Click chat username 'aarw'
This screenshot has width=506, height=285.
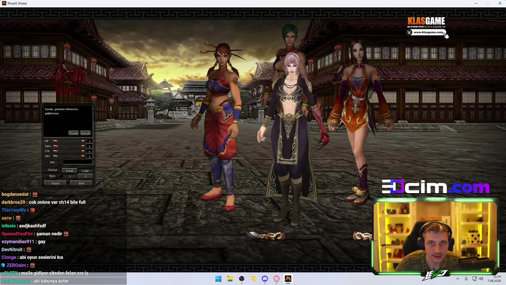7,218
